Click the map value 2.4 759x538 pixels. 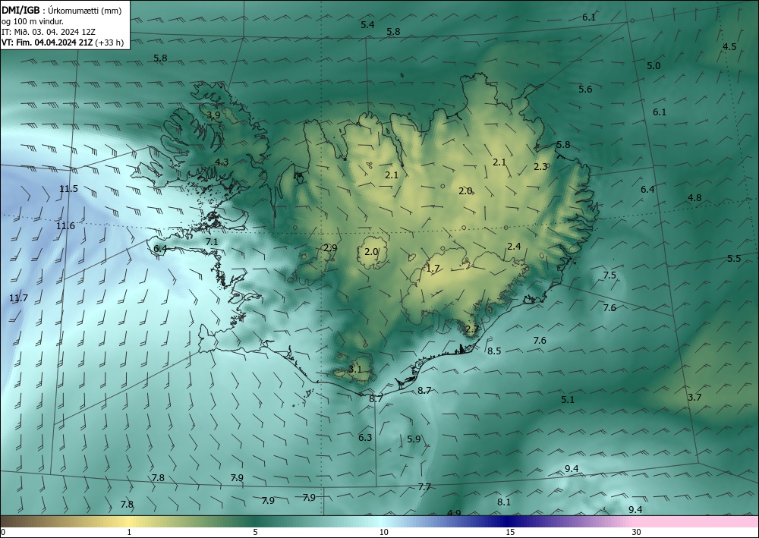coord(514,247)
